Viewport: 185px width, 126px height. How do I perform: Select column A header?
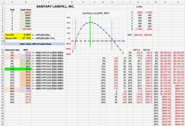pos(12,2)
